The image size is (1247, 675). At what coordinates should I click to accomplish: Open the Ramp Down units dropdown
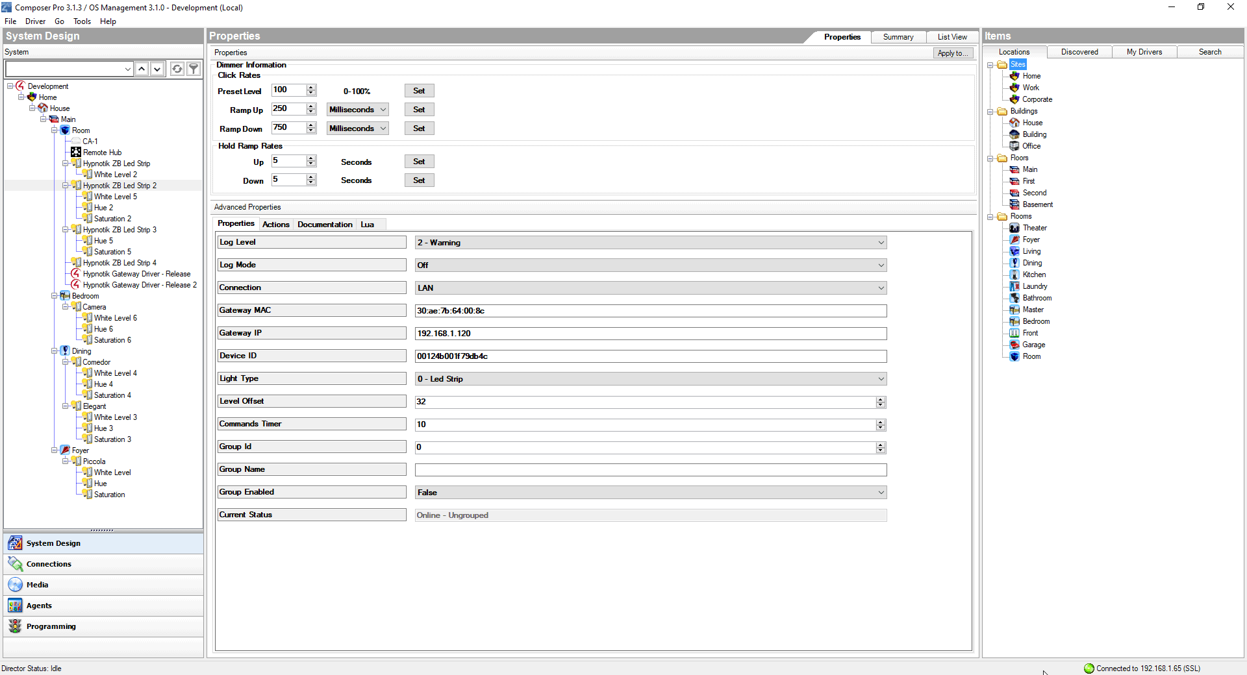click(x=358, y=129)
